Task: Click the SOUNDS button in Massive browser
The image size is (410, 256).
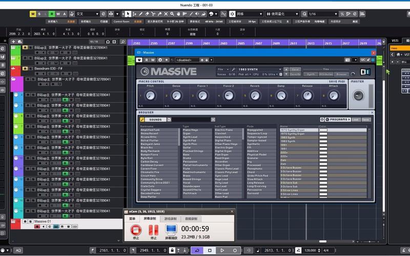Action: pyautogui.click(x=155, y=119)
